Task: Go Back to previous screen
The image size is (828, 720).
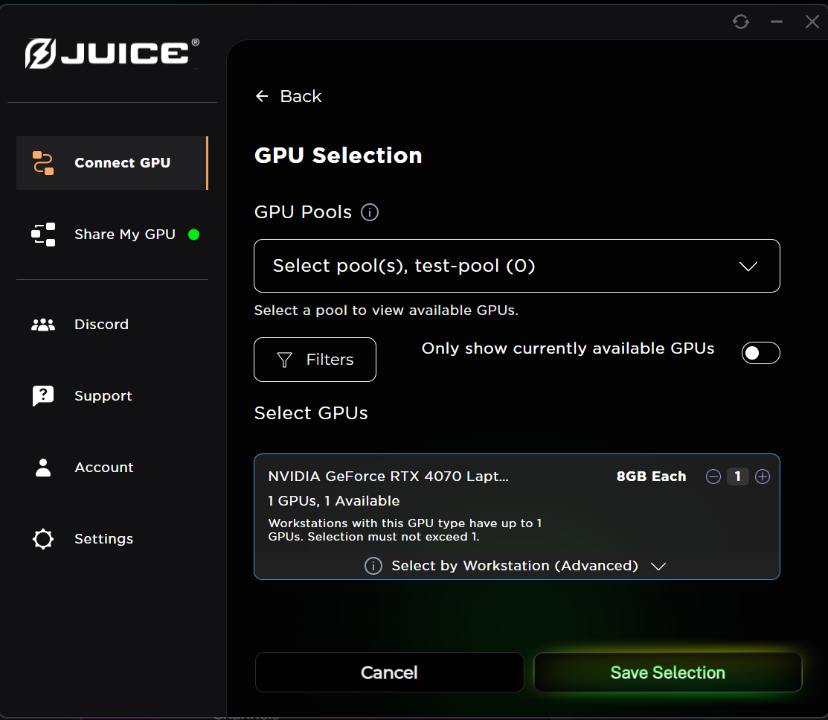Action: tap(289, 96)
